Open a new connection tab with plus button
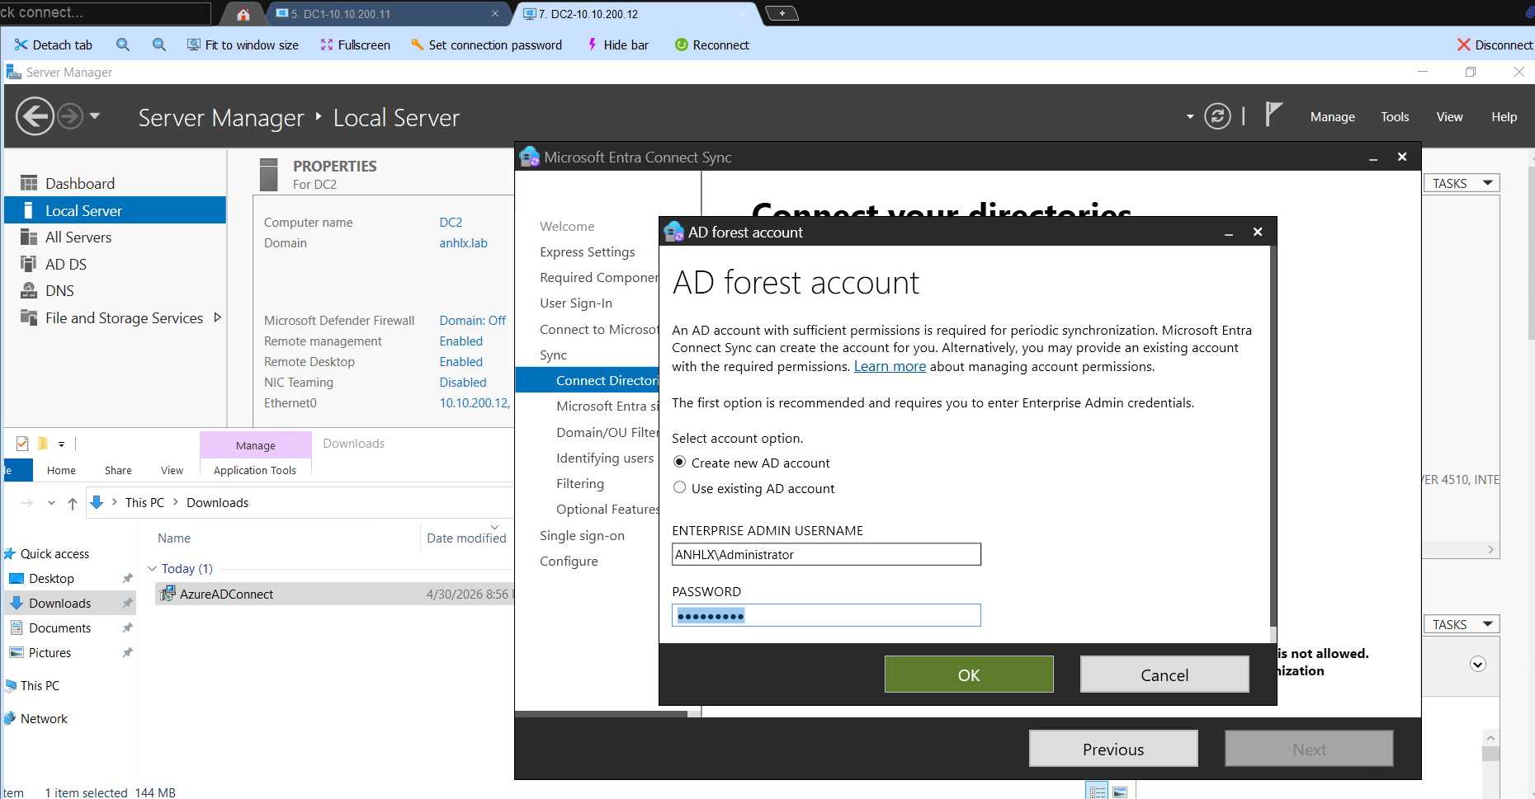 (782, 13)
